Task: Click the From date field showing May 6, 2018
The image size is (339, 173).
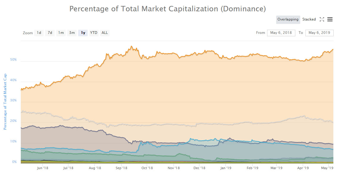Action: 281,33
